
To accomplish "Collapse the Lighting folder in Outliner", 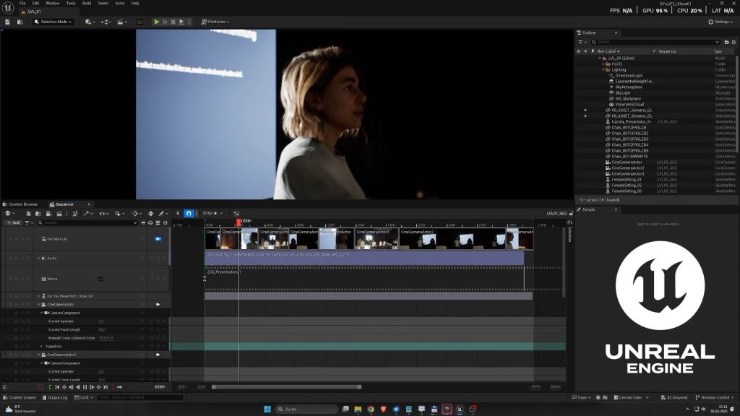I will pos(603,70).
